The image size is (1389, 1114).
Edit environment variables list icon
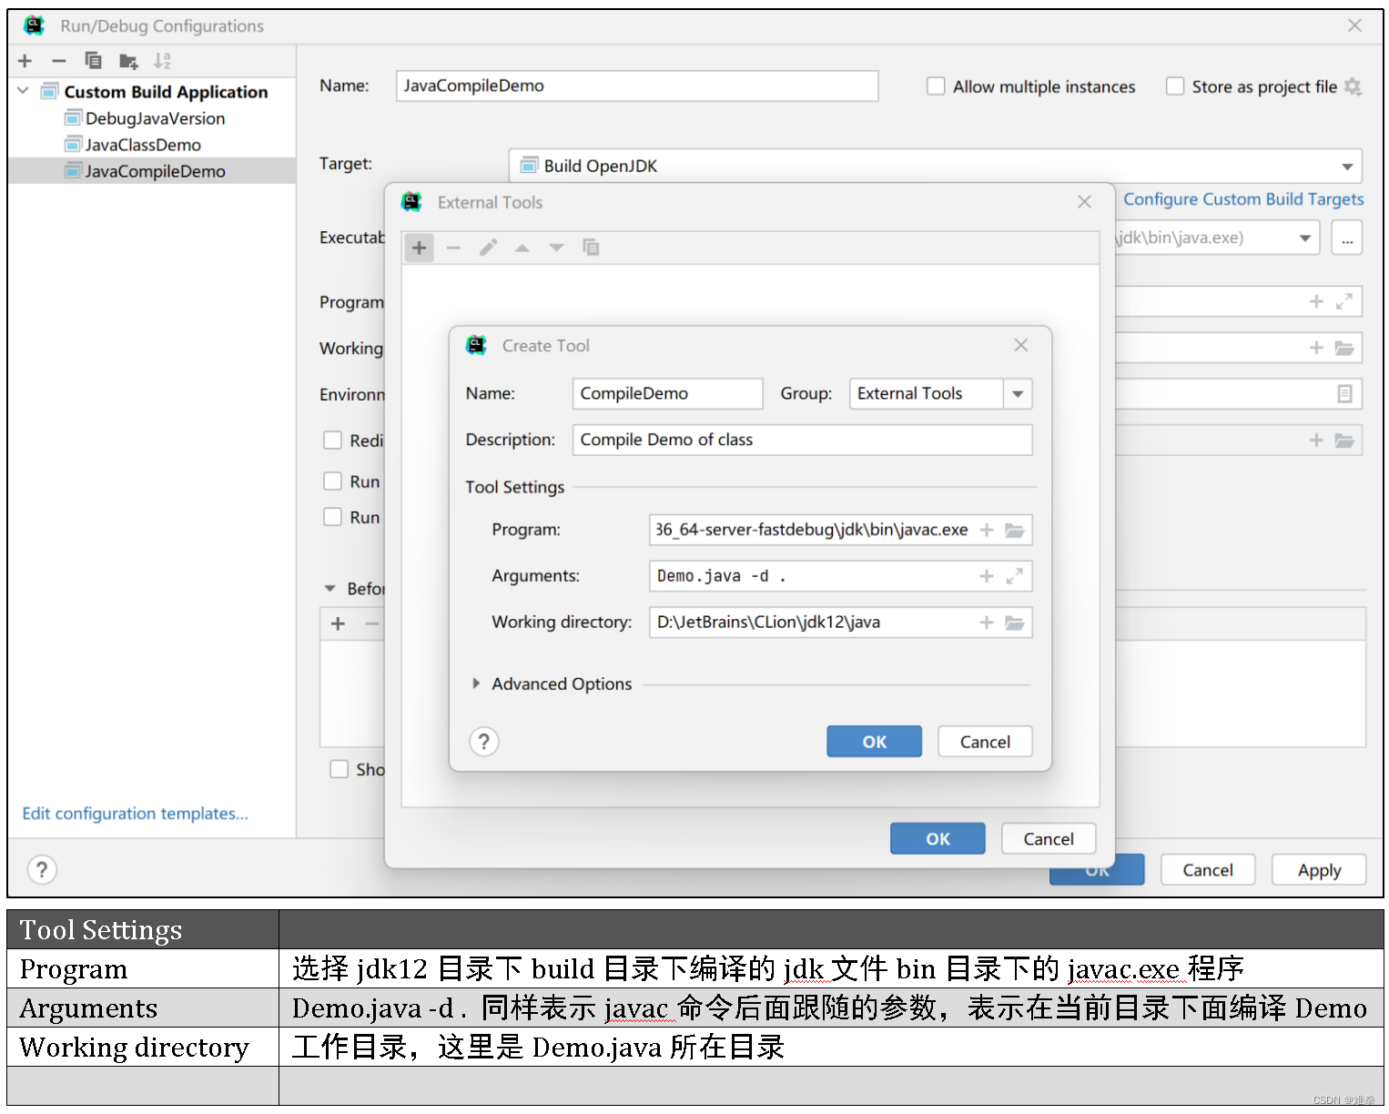tap(1344, 394)
